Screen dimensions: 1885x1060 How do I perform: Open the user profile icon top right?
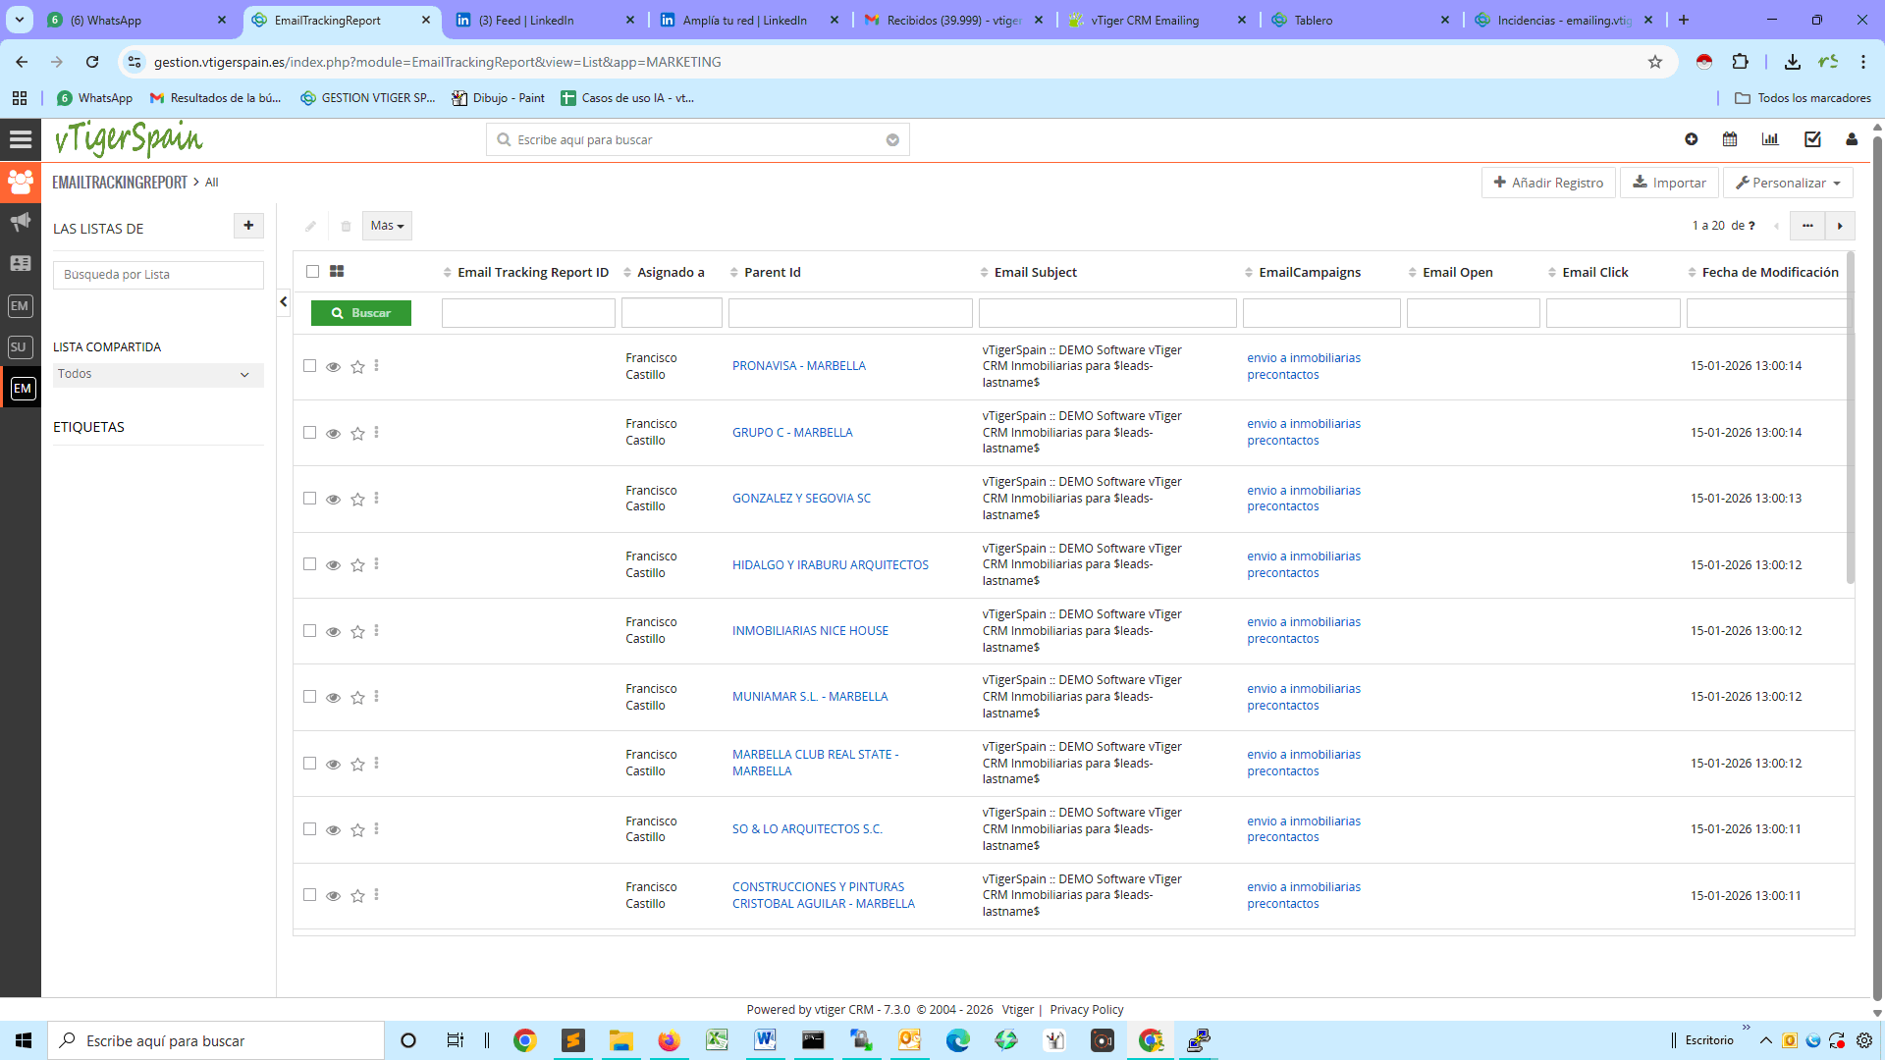[1852, 140]
